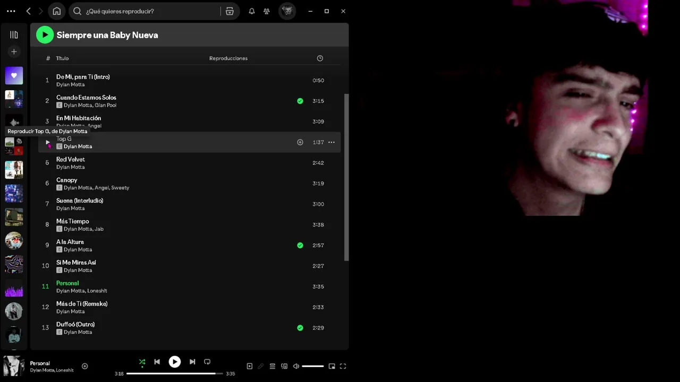Skip to the next track
The image size is (680, 382).
pos(192,362)
